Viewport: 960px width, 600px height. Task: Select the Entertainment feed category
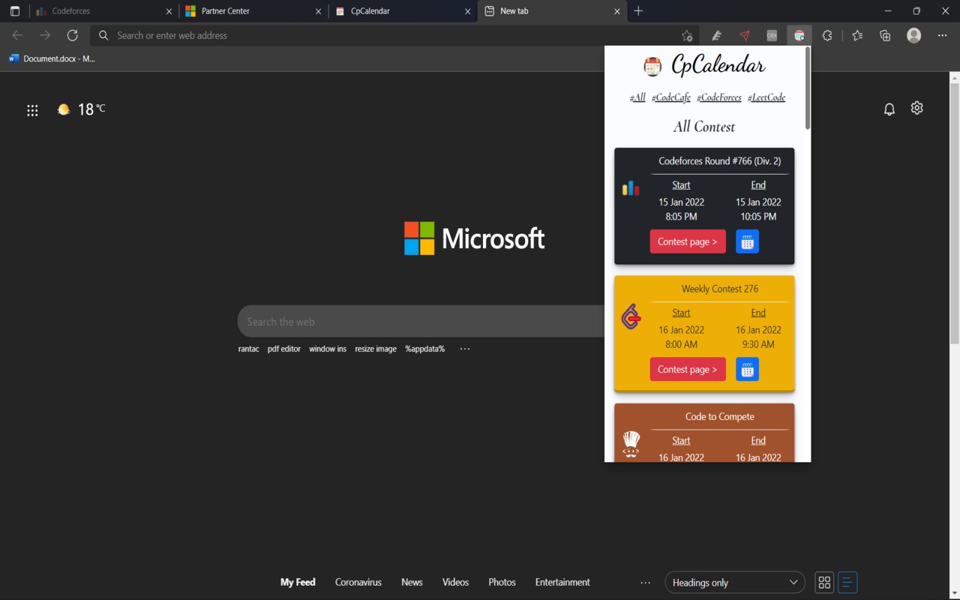[562, 582]
